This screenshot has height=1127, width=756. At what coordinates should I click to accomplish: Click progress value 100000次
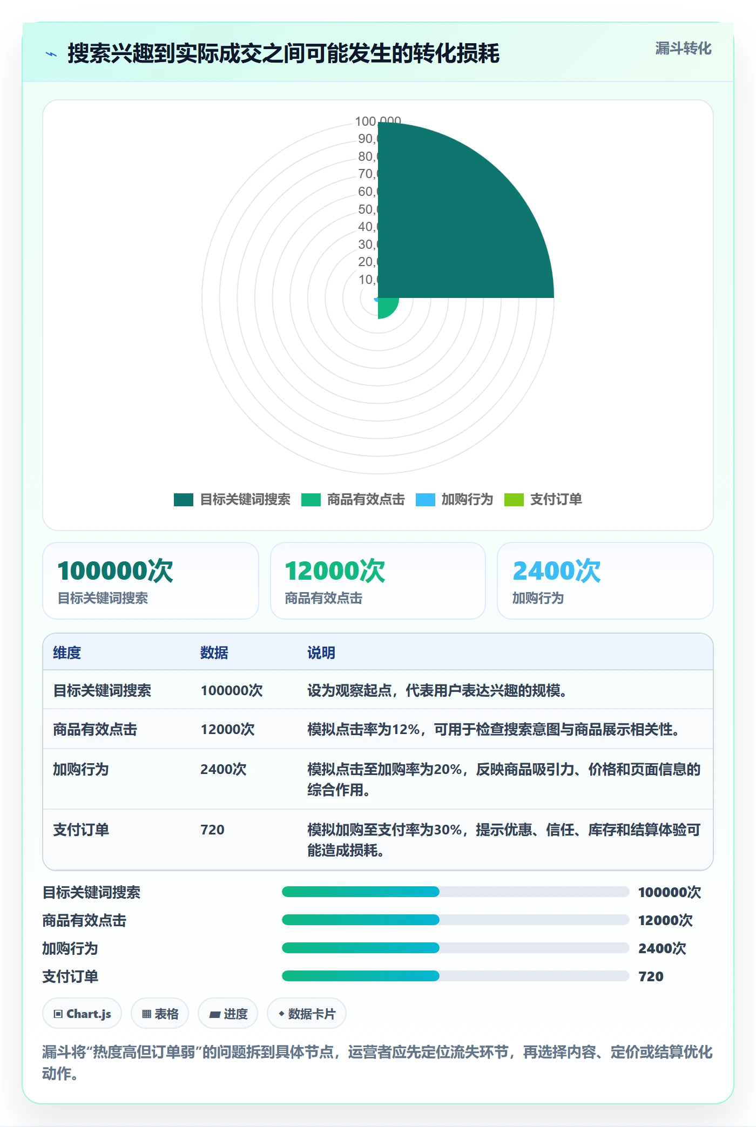pos(670,892)
